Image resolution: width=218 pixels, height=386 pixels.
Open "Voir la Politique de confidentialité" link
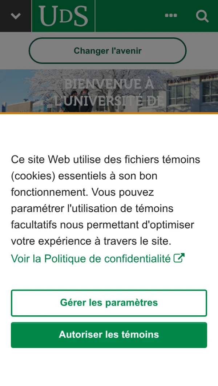pyautogui.click(x=91, y=259)
